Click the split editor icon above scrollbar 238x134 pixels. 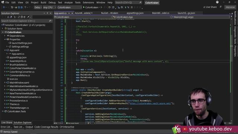pos(231,16)
